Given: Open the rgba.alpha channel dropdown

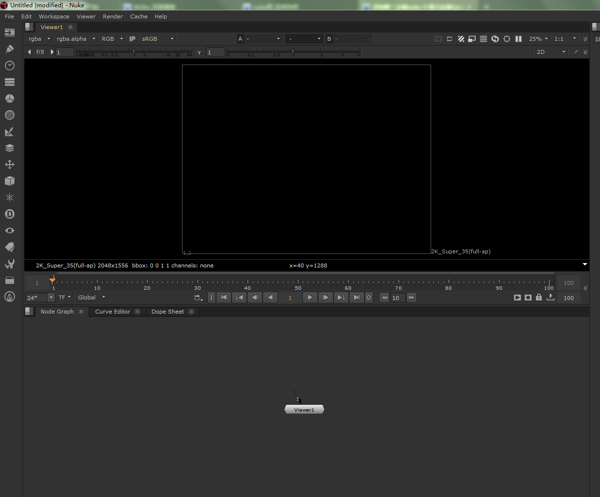Looking at the screenshot, I should pyautogui.click(x=76, y=39).
